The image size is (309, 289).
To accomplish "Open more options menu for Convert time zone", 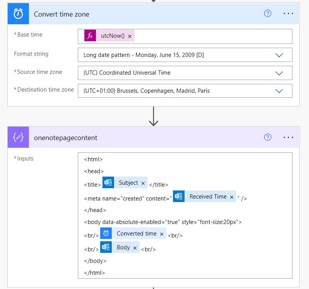I will [x=288, y=13].
